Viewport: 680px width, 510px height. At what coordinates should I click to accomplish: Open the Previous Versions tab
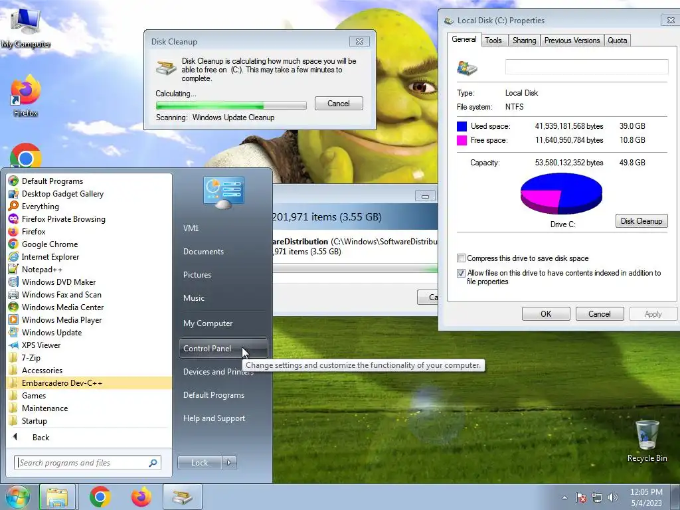[x=572, y=41]
